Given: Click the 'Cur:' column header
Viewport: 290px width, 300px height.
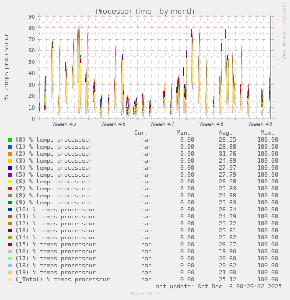Looking at the screenshot, I should click(x=141, y=133).
